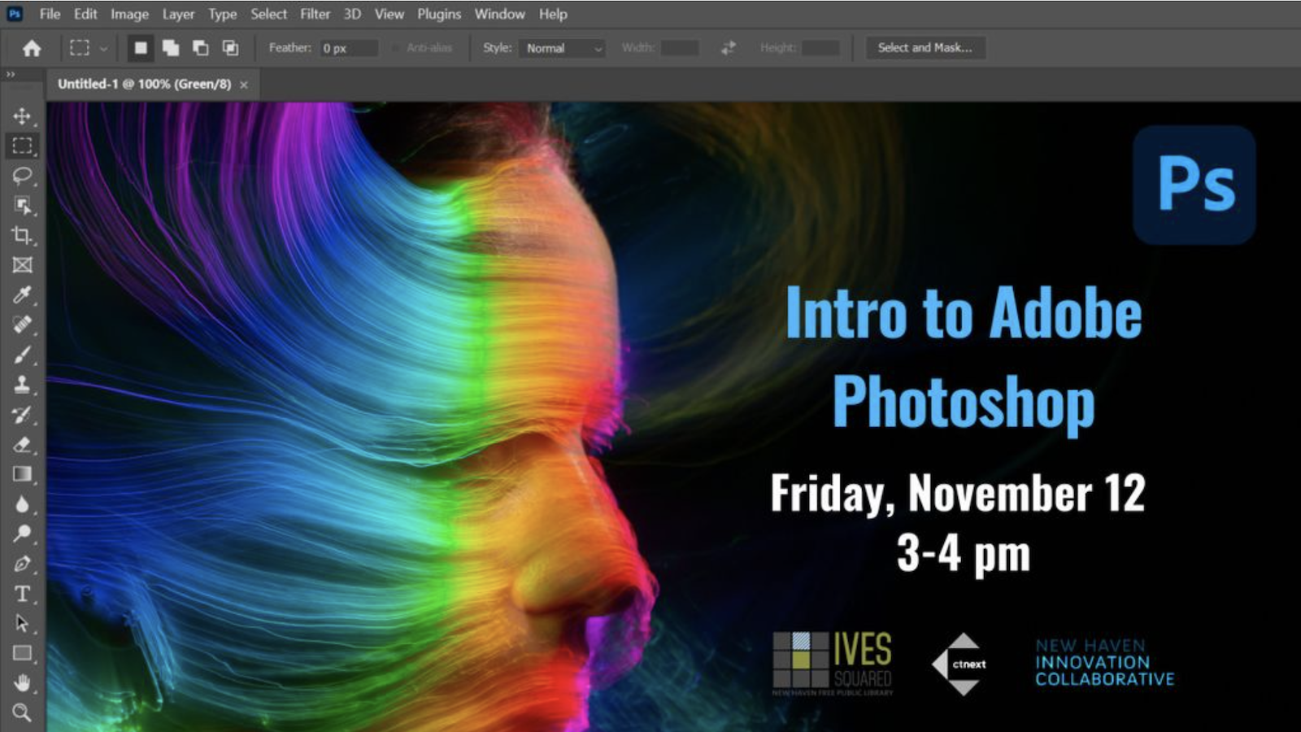1301x732 pixels.
Task: Select the Brush tool
Action: [x=22, y=355]
